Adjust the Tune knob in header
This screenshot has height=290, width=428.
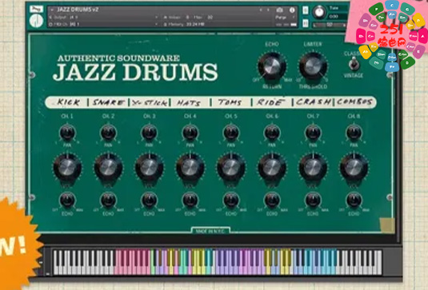(x=319, y=12)
